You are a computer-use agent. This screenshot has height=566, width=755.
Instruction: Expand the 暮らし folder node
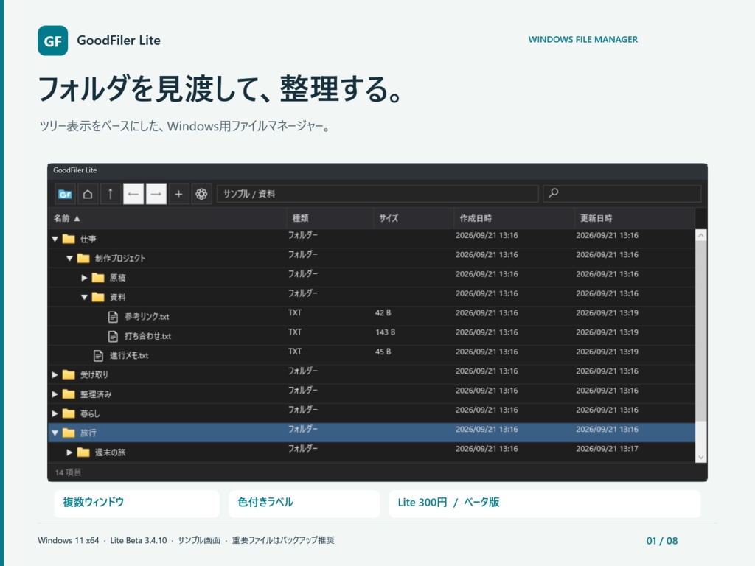click(x=55, y=413)
